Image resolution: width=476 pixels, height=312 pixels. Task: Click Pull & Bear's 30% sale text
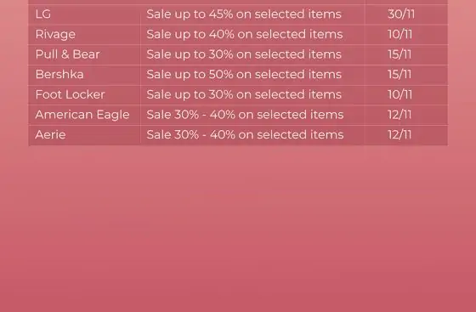point(244,54)
